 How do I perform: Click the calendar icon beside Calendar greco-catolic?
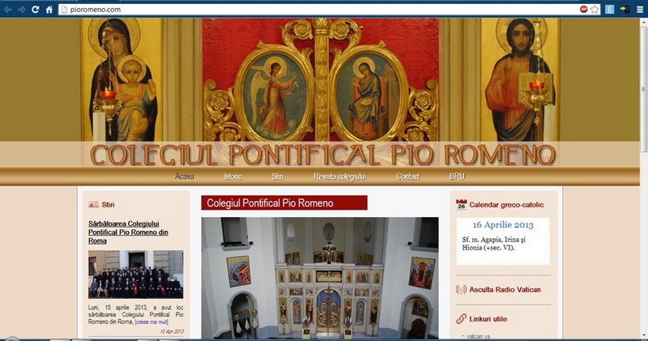[461, 204]
